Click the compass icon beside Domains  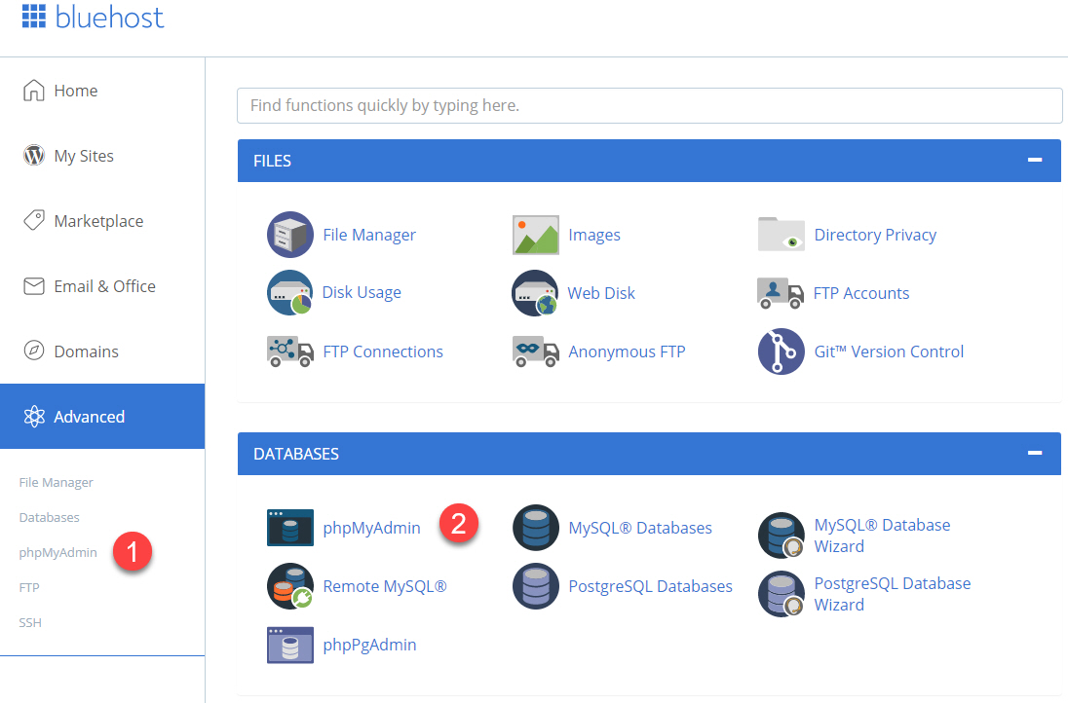pos(34,351)
